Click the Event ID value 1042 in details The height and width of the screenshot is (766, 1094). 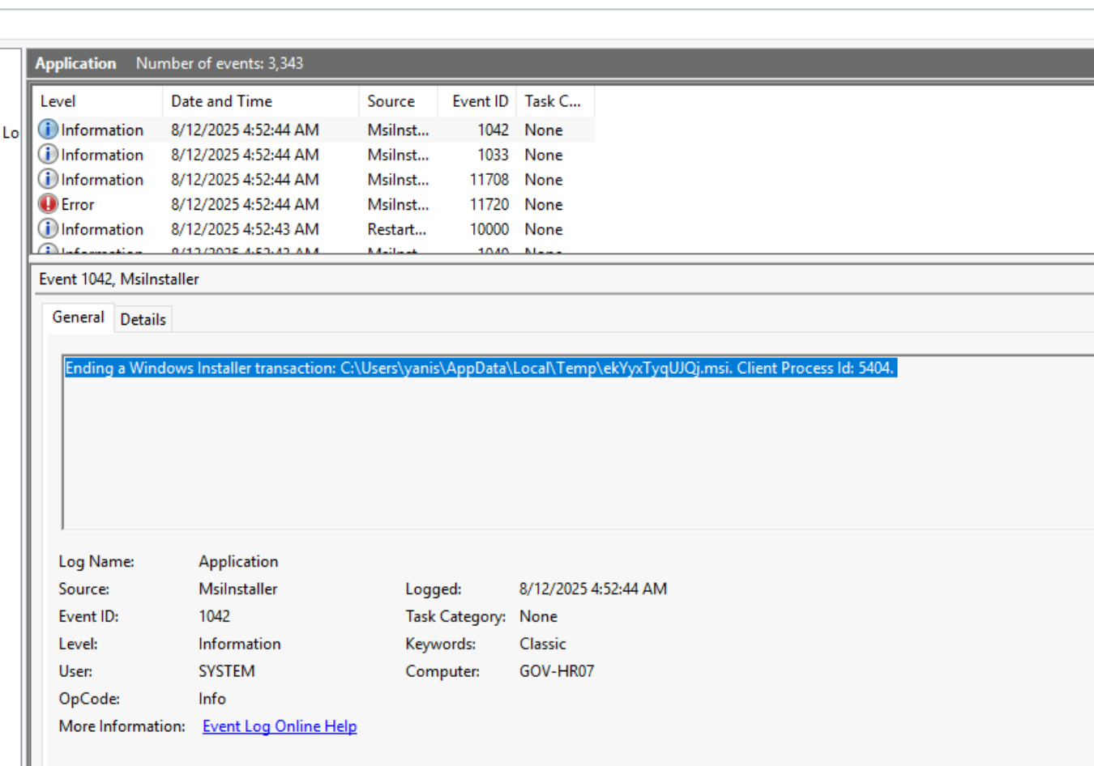point(215,616)
